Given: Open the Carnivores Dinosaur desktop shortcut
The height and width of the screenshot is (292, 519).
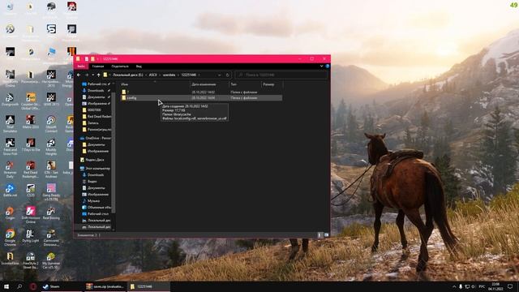Looking at the screenshot, I should pos(51,237).
